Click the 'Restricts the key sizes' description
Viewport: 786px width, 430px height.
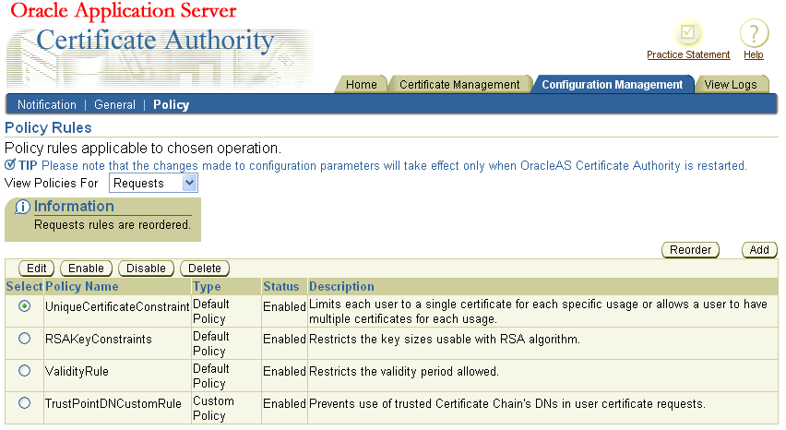click(x=445, y=339)
